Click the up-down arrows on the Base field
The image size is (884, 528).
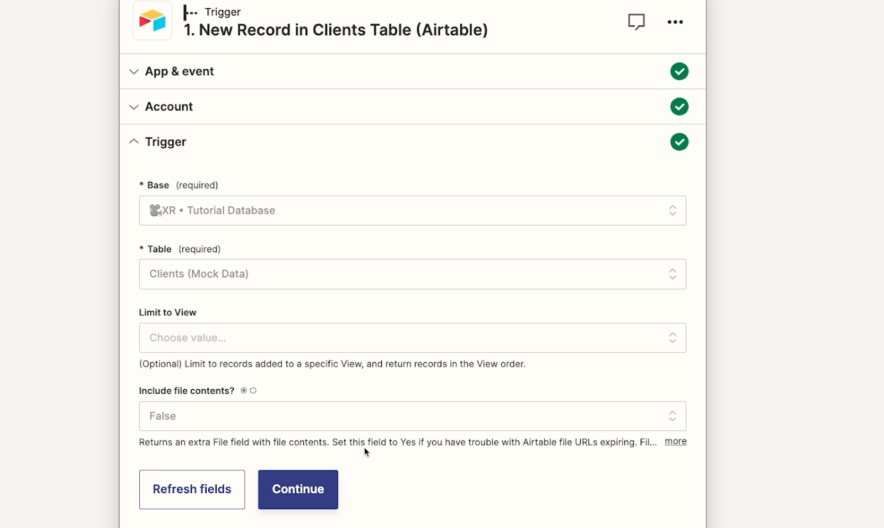pyautogui.click(x=672, y=211)
